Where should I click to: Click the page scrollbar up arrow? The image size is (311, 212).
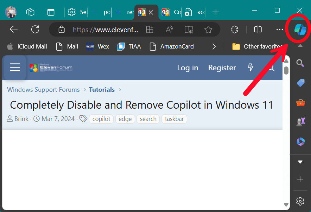click(286, 61)
